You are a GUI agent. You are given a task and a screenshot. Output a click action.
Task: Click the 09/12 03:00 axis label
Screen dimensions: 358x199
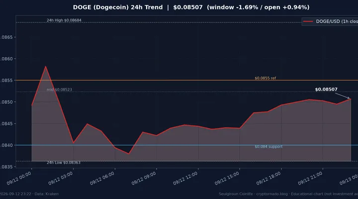tap(61, 178)
